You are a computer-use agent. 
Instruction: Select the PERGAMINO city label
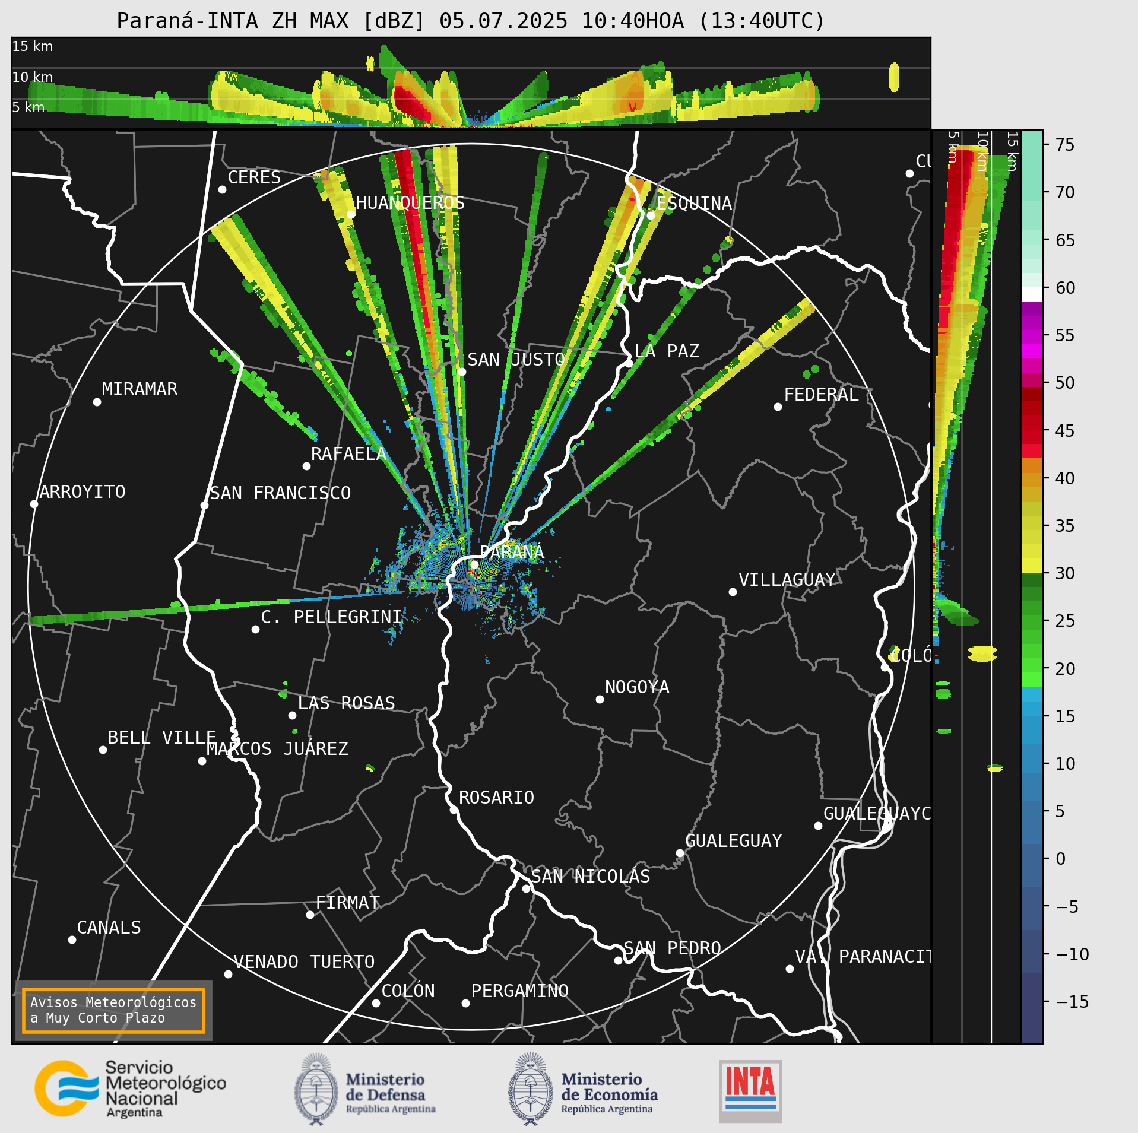point(520,991)
